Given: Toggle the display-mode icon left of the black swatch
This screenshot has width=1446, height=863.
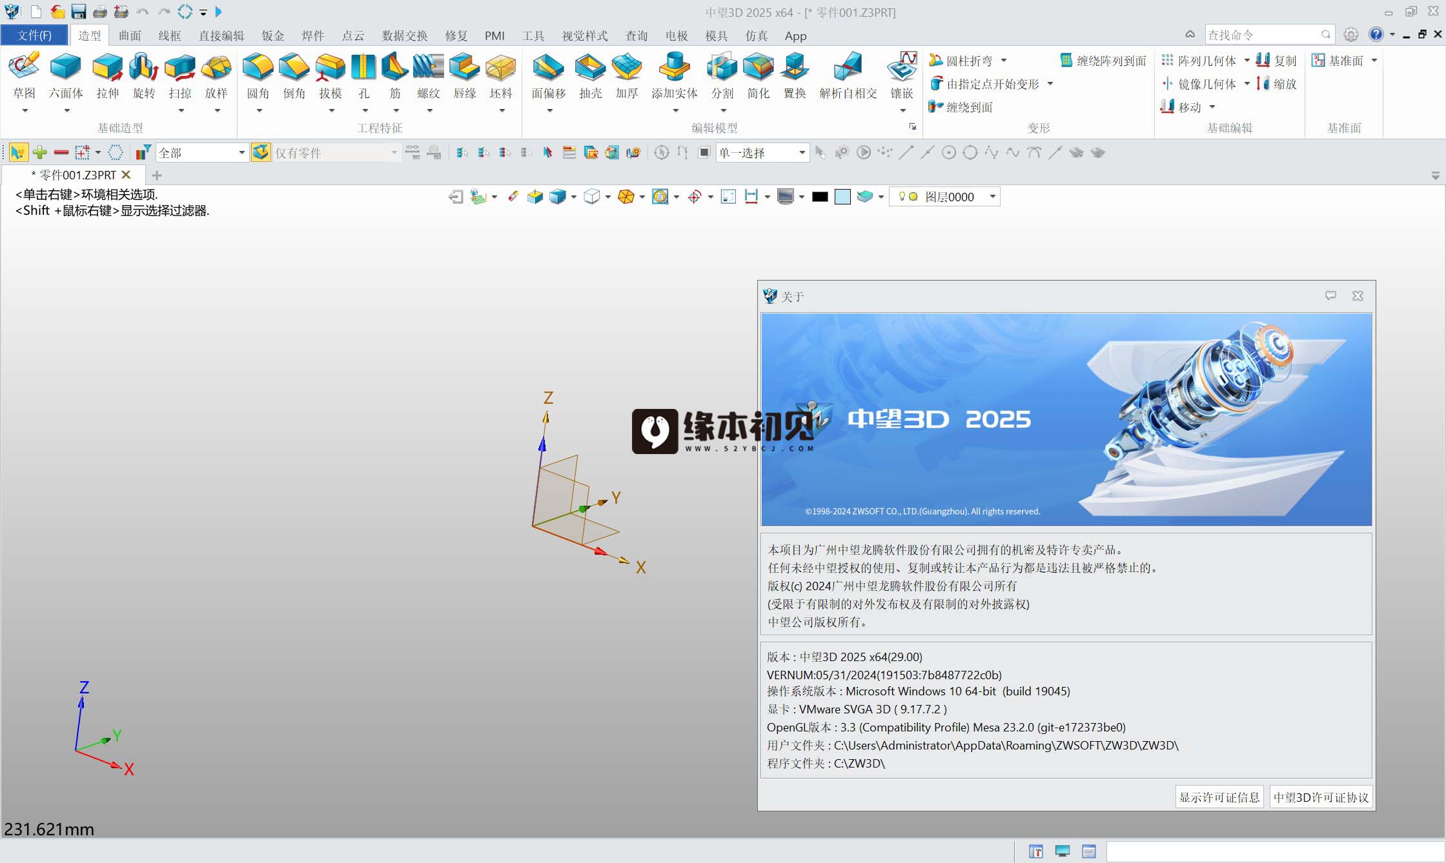Looking at the screenshot, I should point(786,197).
